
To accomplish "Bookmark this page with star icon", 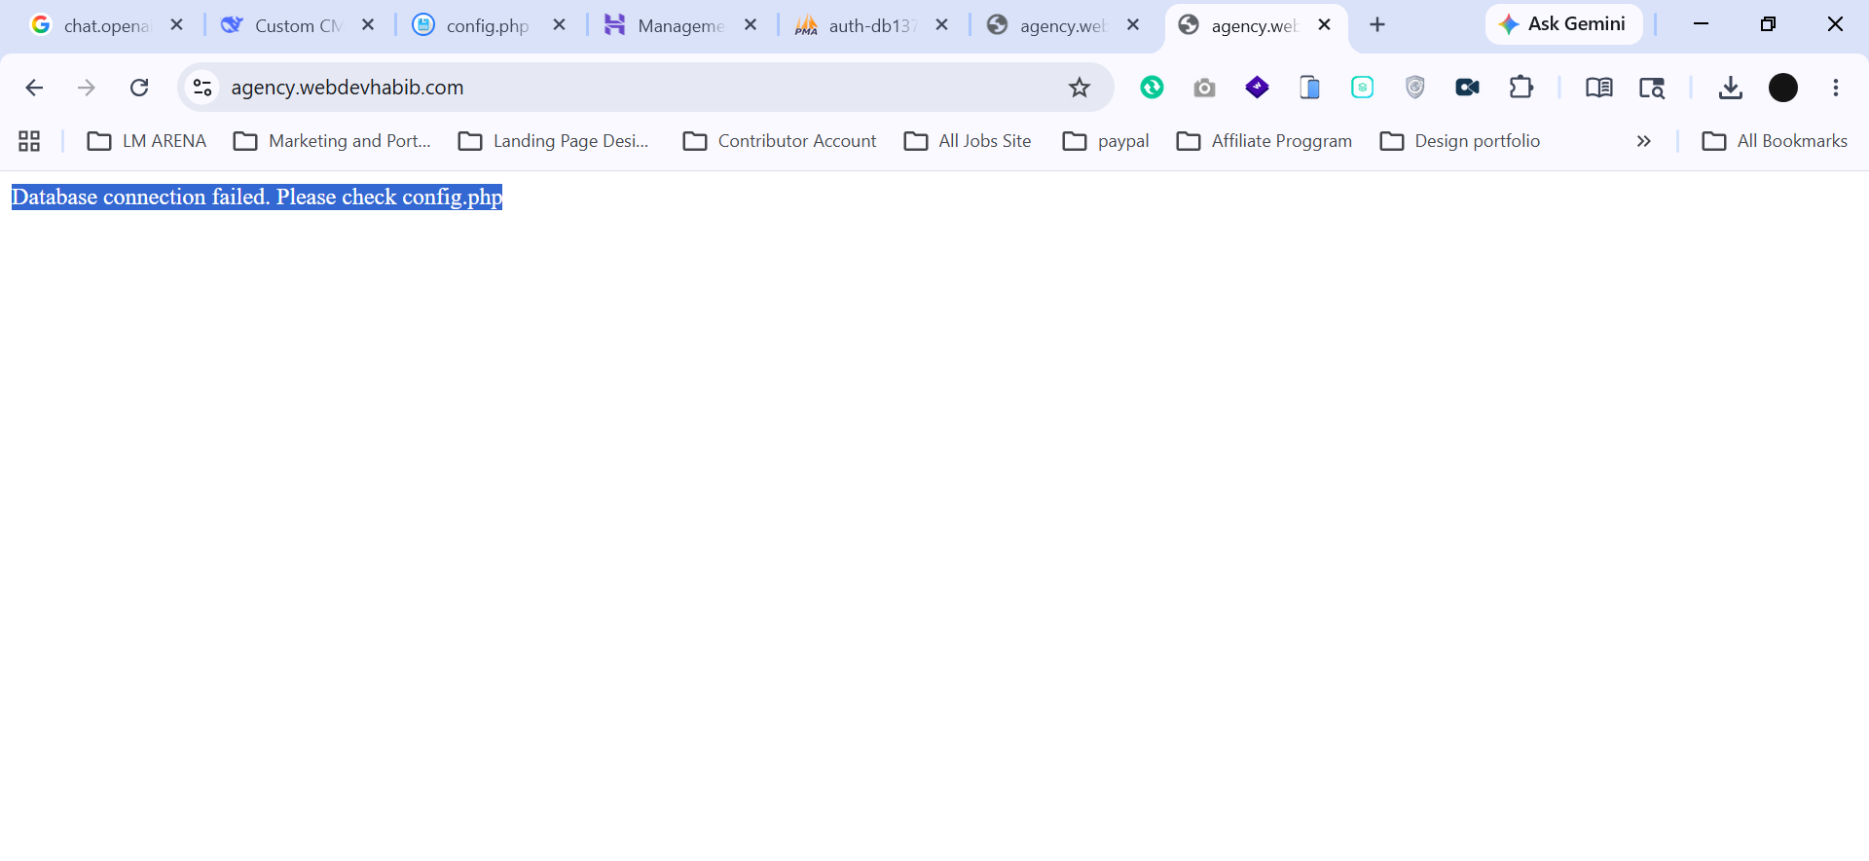I will click(1080, 88).
